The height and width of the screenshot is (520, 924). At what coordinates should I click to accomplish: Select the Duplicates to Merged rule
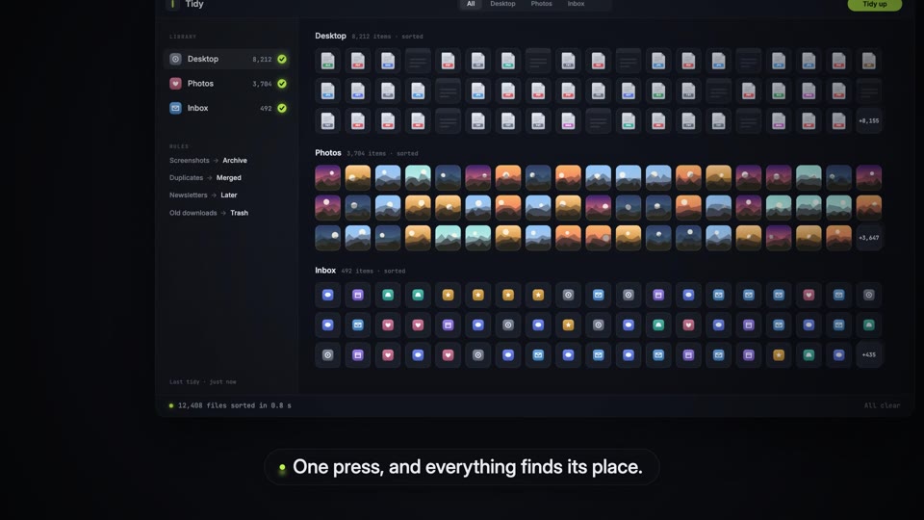pyautogui.click(x=205, y=177)
